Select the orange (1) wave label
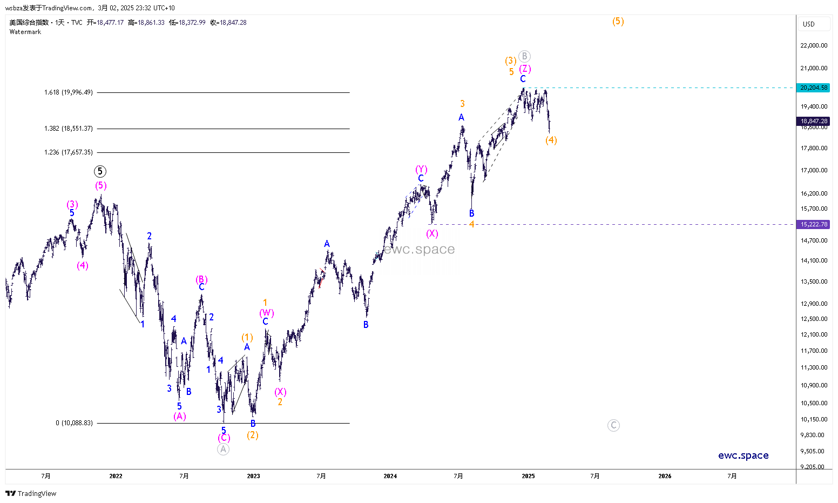This screenshot has width=838, height=503. pos(247,337)
